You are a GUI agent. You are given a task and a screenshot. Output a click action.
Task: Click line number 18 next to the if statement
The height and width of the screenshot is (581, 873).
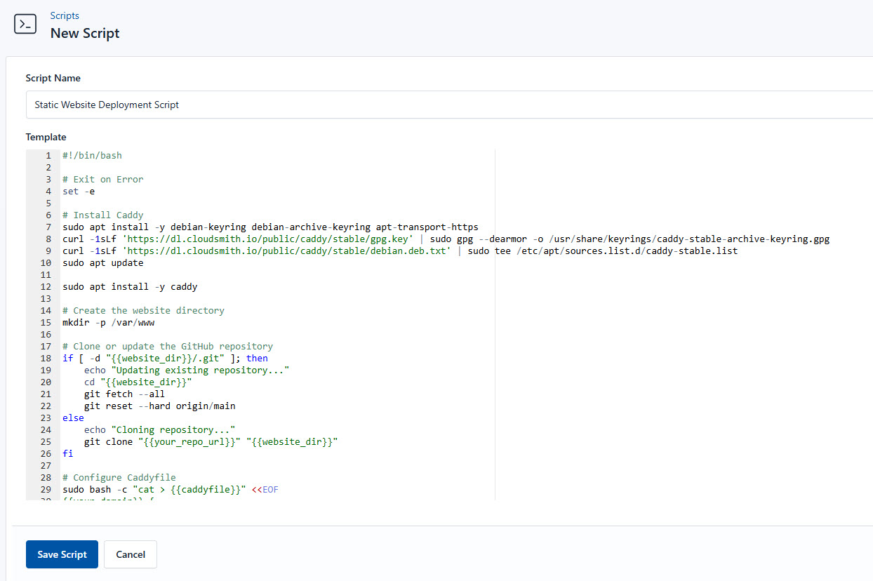(45, 358)
